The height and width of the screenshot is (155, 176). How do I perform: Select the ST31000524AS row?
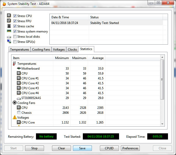[86, 98]
